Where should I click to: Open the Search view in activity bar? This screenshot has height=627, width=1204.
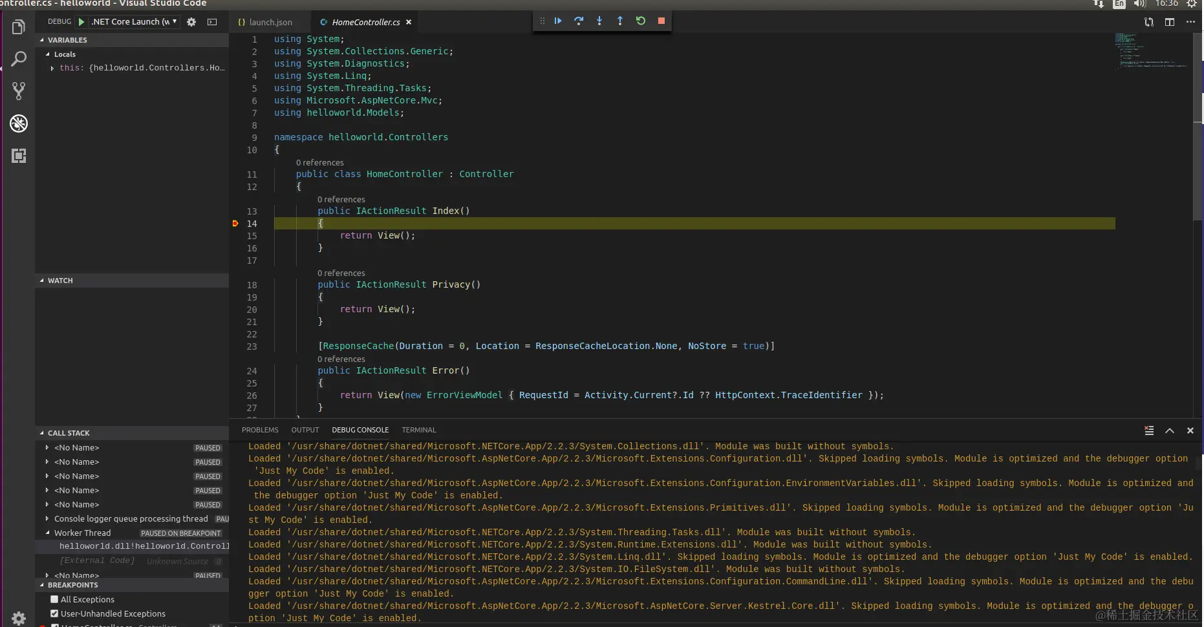tap(19, 59)
